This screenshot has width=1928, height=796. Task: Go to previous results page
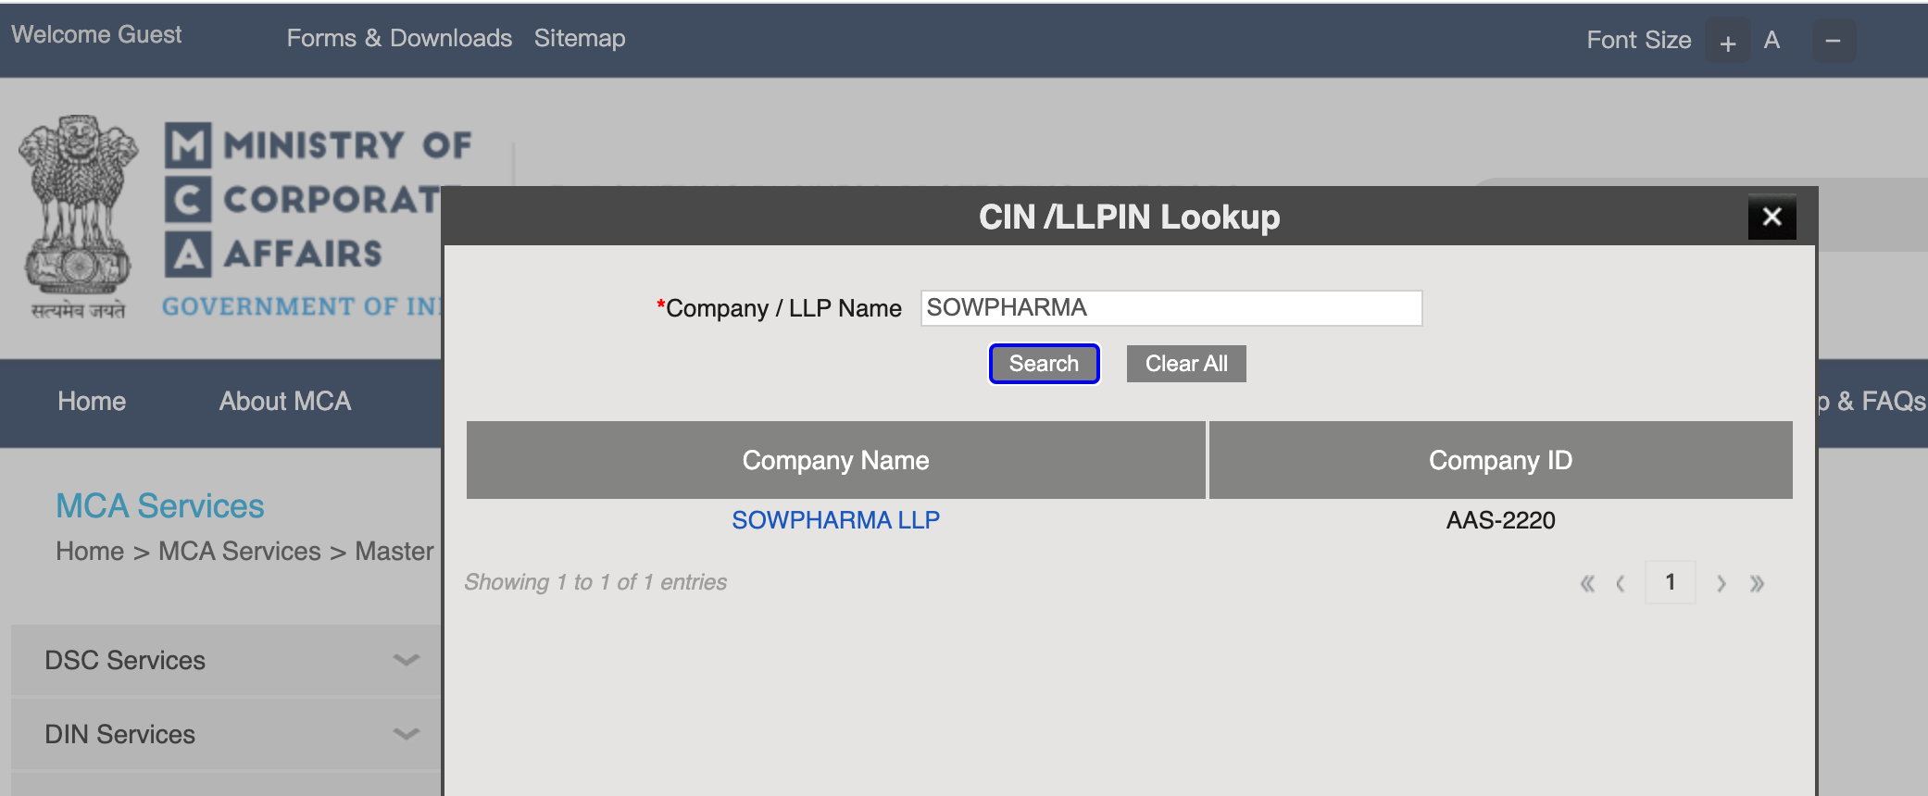[1621, 583]
